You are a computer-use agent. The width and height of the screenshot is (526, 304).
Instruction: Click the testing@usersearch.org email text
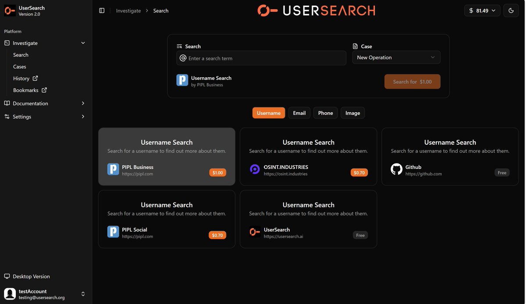tap(42, 297)
